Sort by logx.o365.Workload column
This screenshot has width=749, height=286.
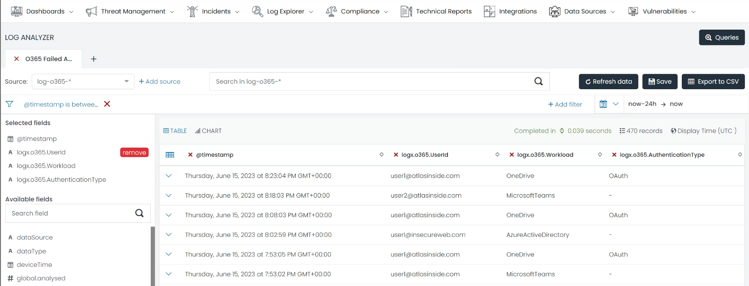tap(600, 155)
